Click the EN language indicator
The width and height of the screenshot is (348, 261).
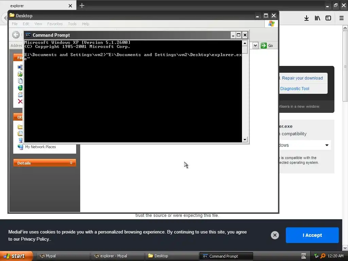point(303,256)
